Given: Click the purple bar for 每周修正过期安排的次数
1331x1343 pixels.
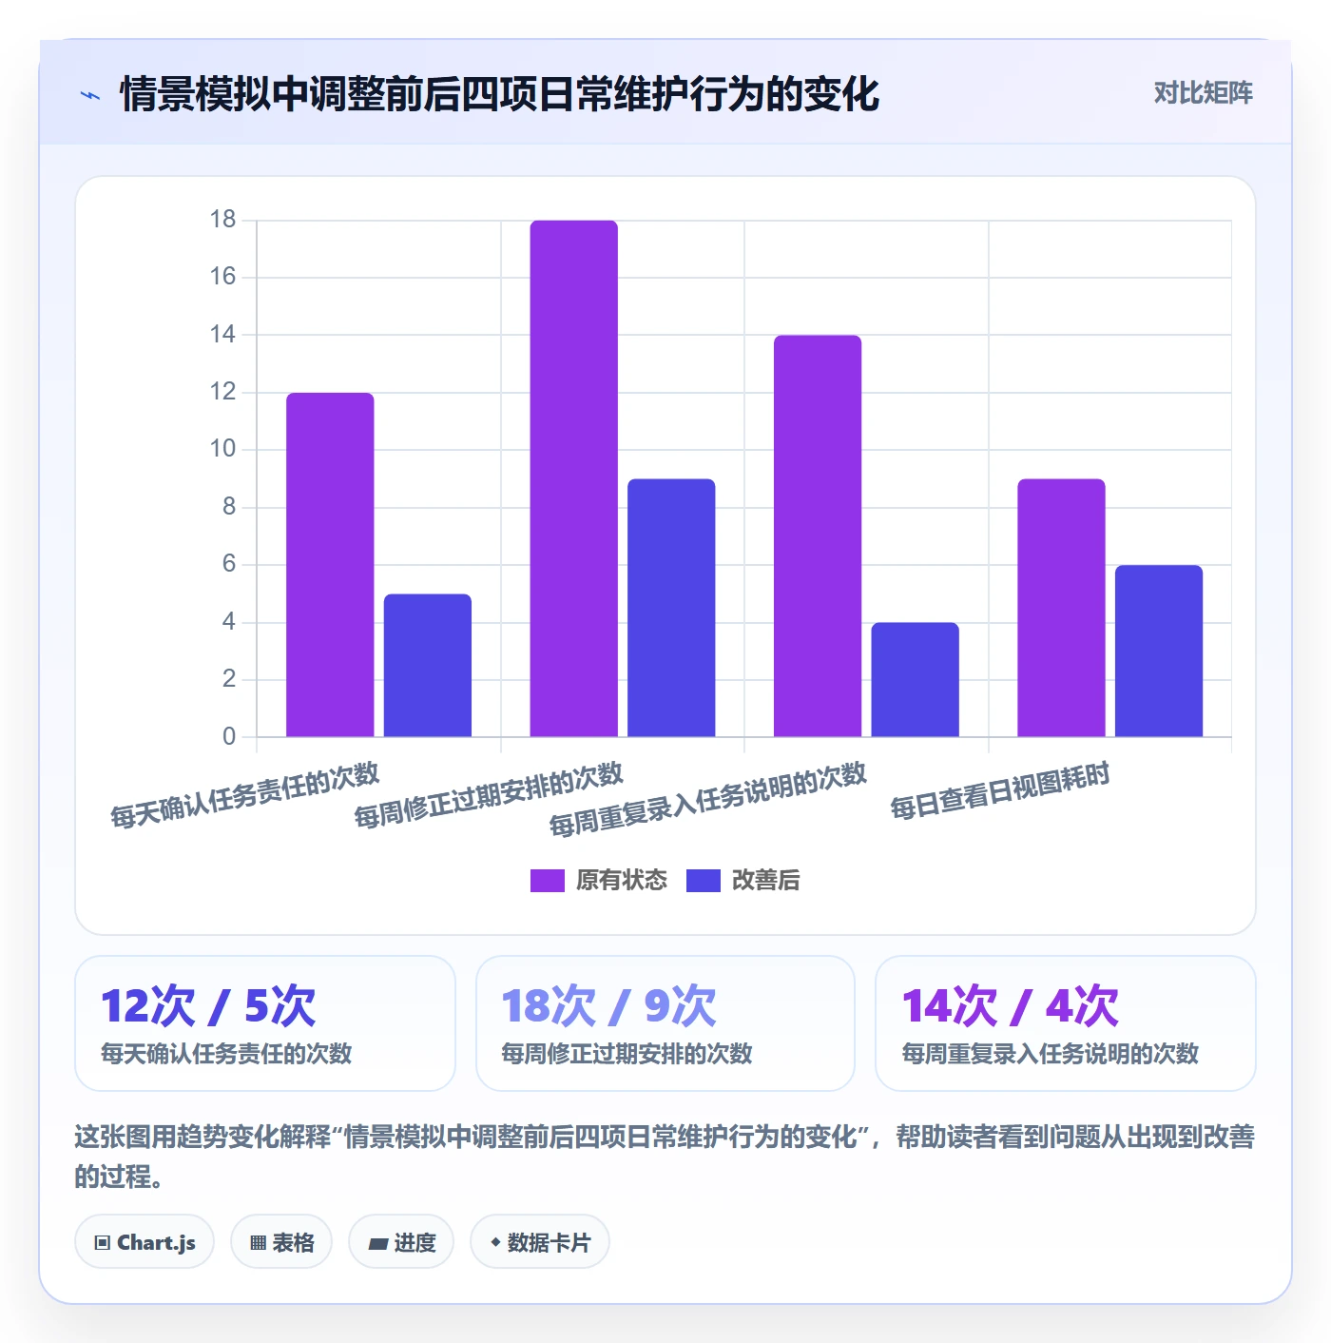Looking at the screenshot, I should click(574, 478).
